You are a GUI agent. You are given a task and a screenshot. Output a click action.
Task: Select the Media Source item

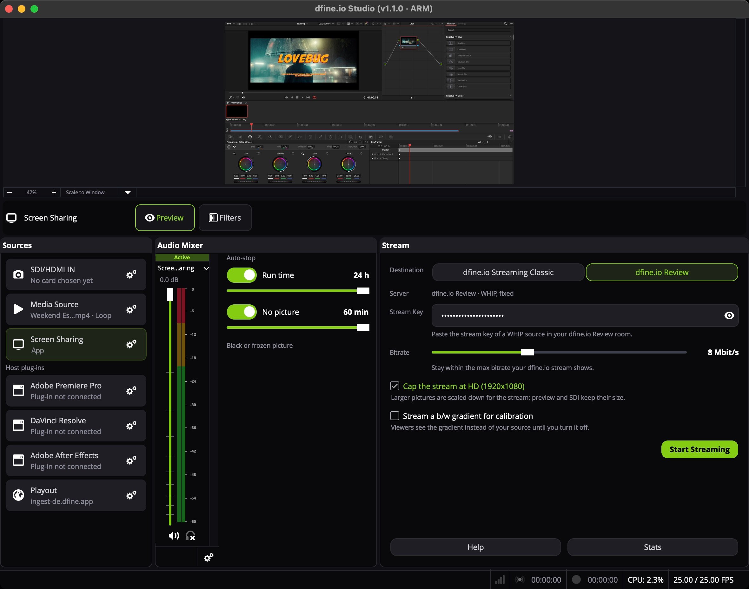[x=76, y=309]
